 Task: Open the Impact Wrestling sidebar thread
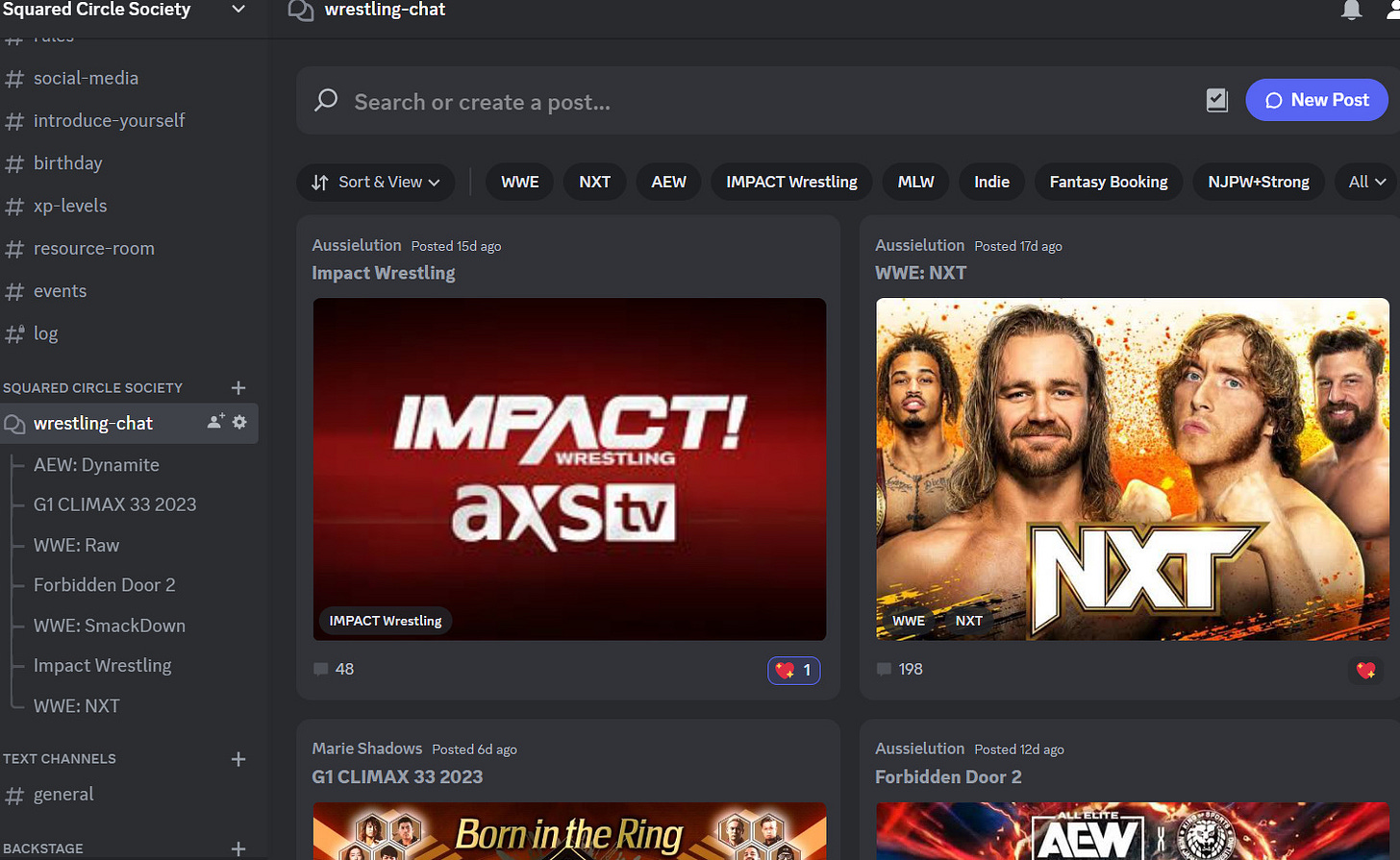pos(102,666)
